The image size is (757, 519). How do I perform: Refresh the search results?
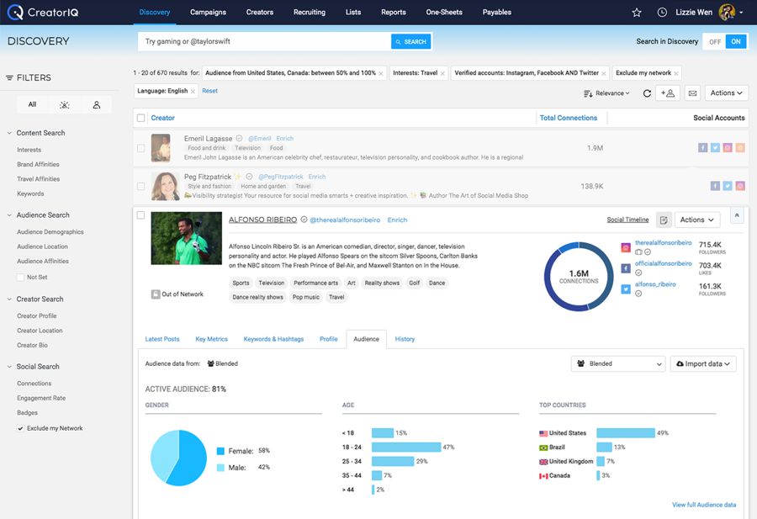tap(647, 93)
